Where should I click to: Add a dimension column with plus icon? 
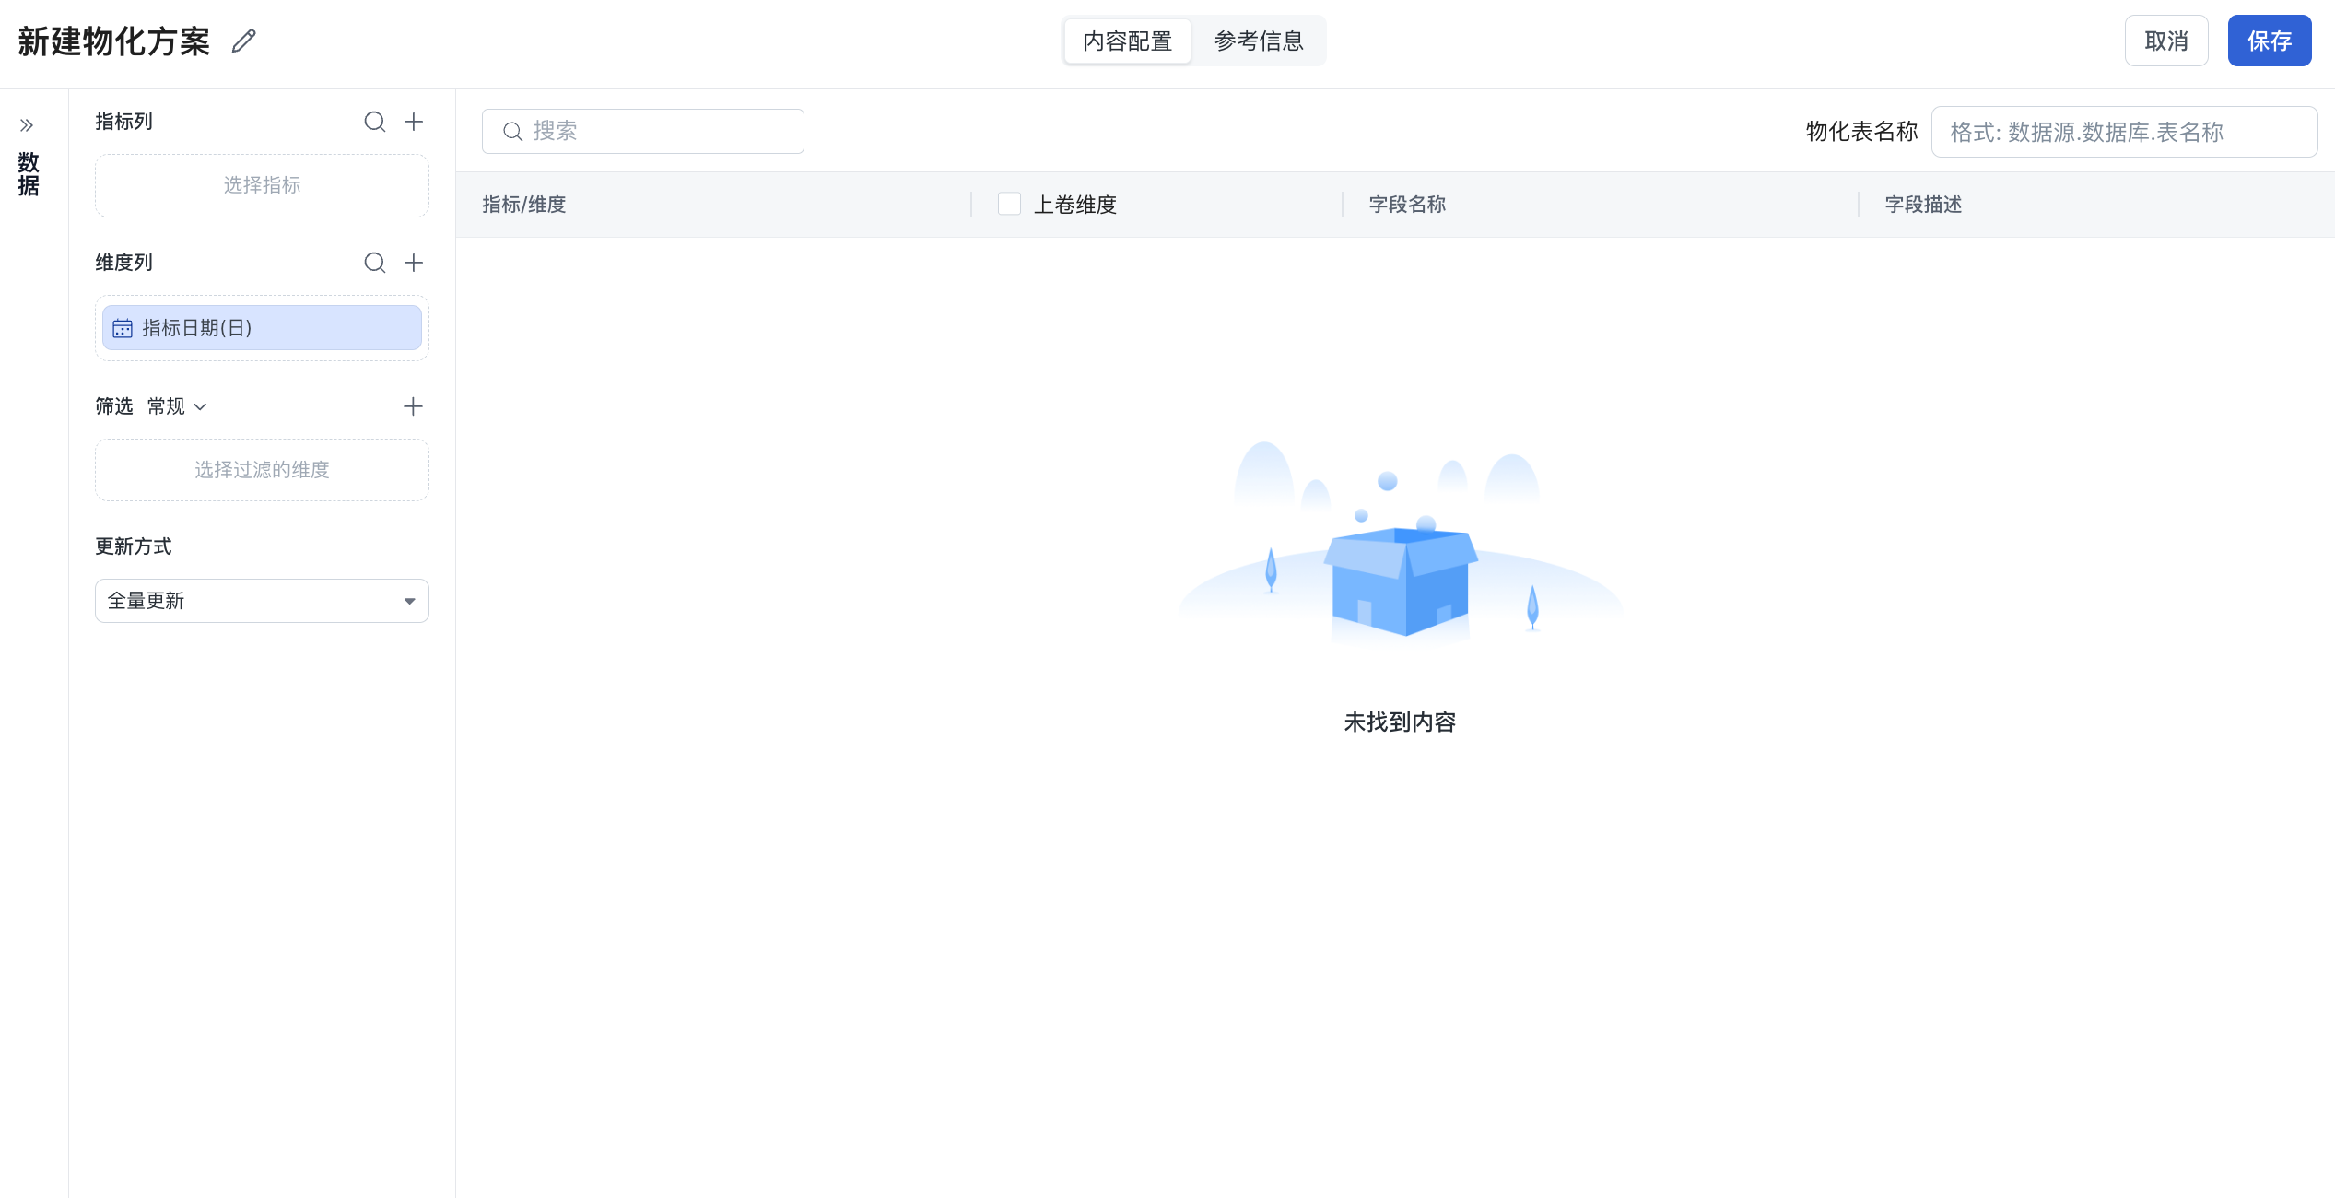tap(414, 263)
